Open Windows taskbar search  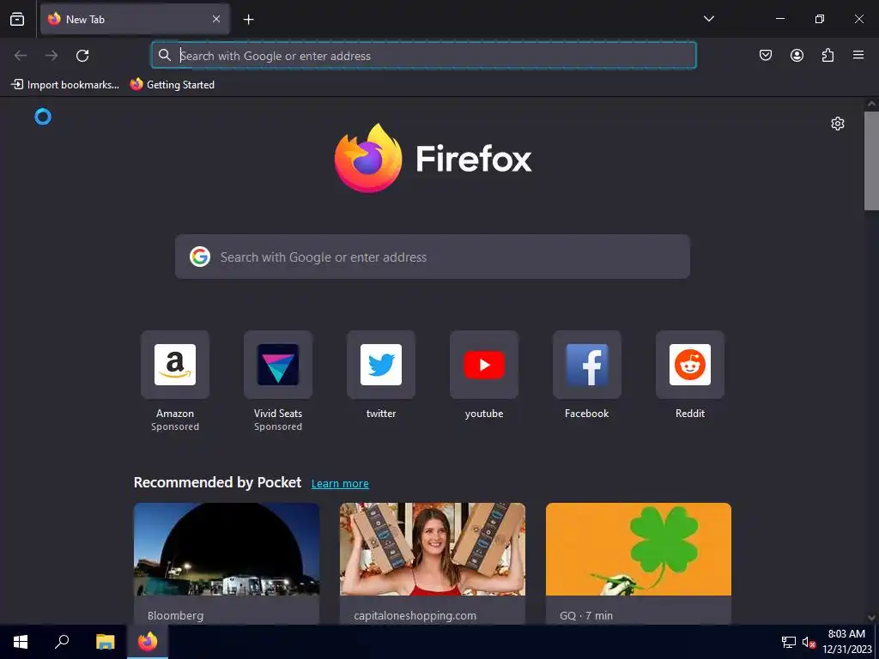coord(62,642)
